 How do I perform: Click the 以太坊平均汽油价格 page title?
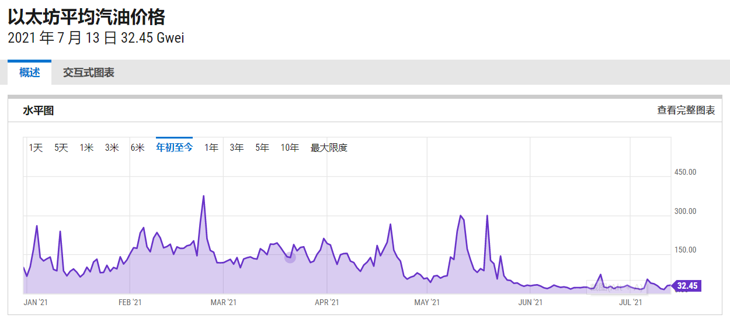tap(86, 16)
